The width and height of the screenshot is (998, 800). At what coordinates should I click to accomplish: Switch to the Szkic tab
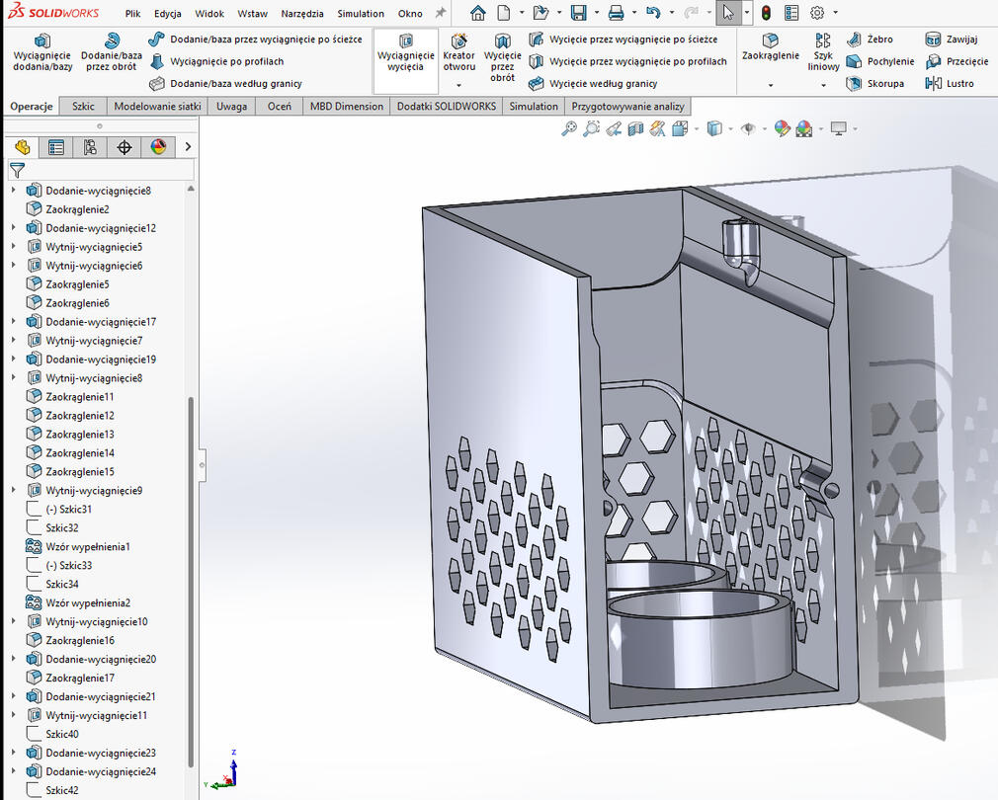pos(83,107)
